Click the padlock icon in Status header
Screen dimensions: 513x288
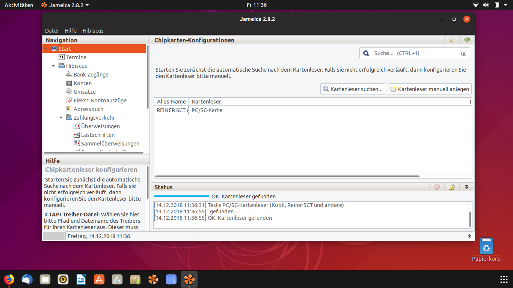tap(452, 187)
